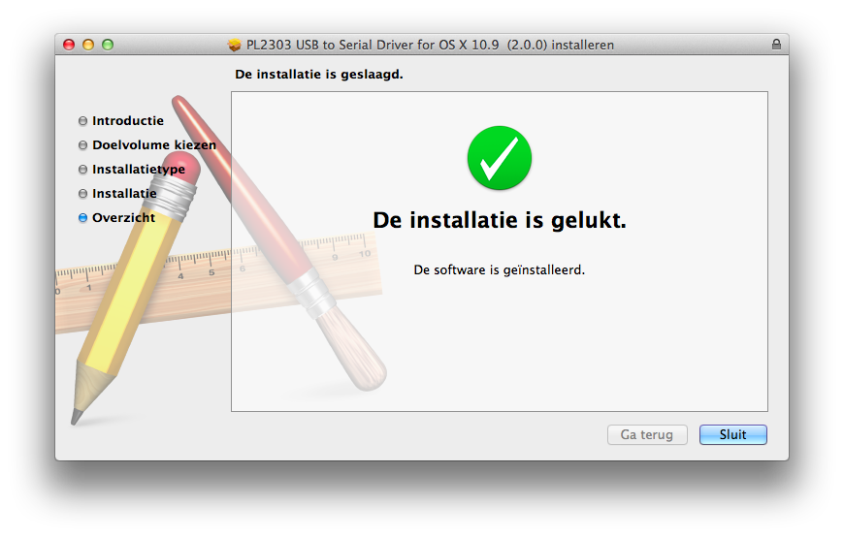Click the gray bullet next to Installatie
844x537 pixels.
(82, 194)
